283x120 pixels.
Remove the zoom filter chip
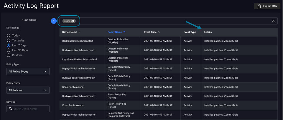coord(73,21)
